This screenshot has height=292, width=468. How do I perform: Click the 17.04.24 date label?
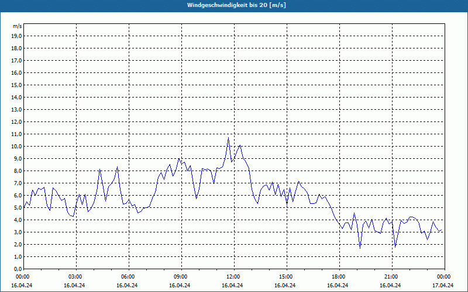point(443,285)
